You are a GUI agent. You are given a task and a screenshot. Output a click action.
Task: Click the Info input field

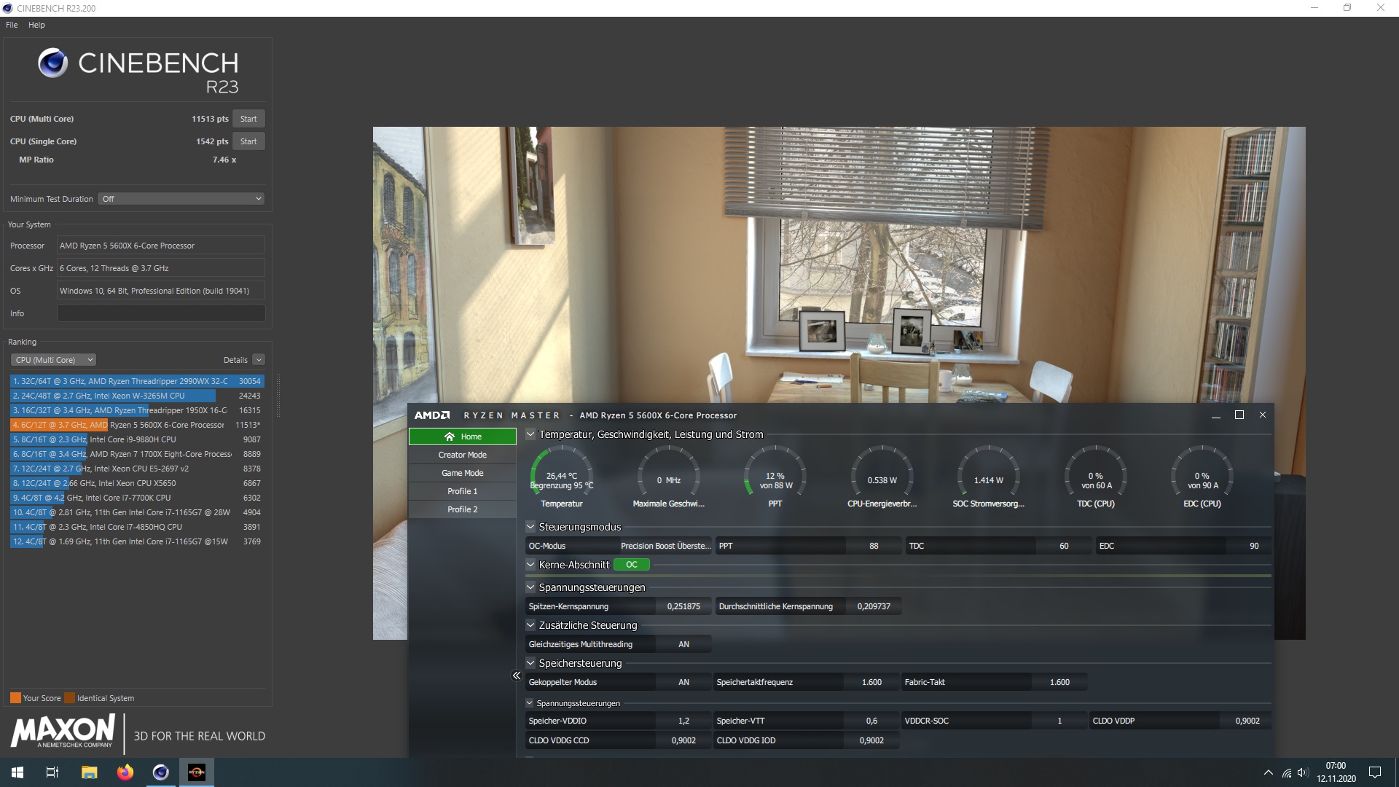[161, 313]
